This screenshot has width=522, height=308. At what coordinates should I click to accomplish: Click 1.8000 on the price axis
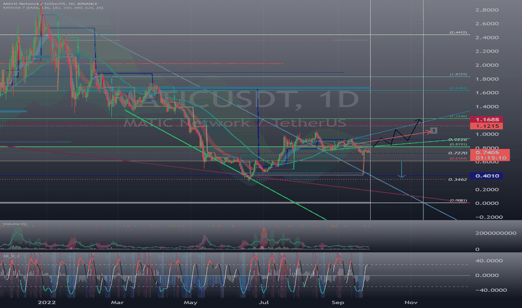pos(487,80)
